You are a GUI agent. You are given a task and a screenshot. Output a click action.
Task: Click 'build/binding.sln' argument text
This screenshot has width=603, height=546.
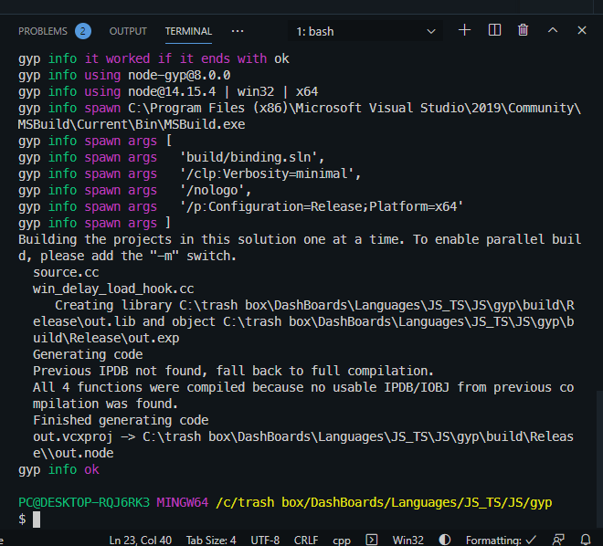(252, 157)
